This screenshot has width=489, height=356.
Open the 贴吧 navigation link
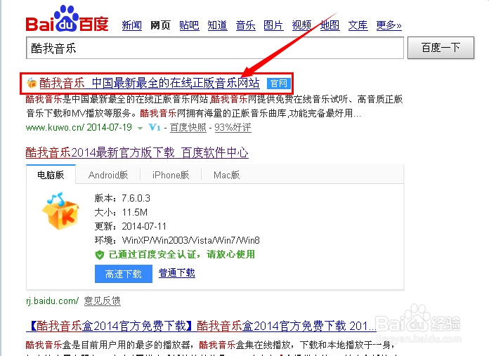click(x=189, y=25)
